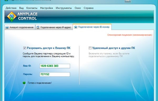158x101 pixels.
Task: Minimize the Anyplace Control window
Action: 128,1
